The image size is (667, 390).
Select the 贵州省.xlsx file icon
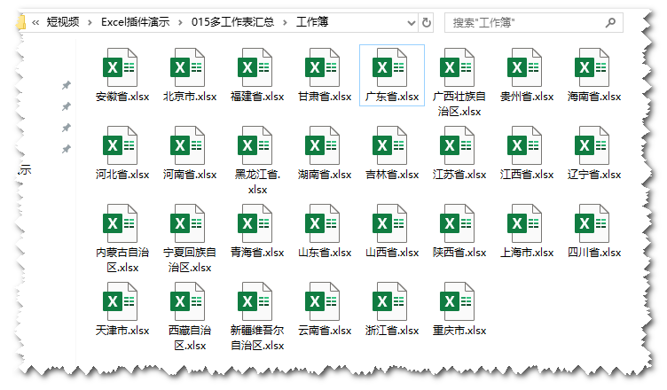[524, 67]
